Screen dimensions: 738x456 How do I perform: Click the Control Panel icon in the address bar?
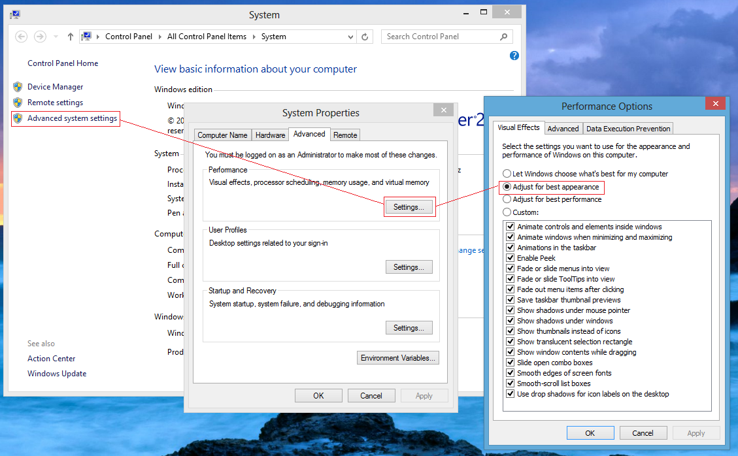(86, 37)
